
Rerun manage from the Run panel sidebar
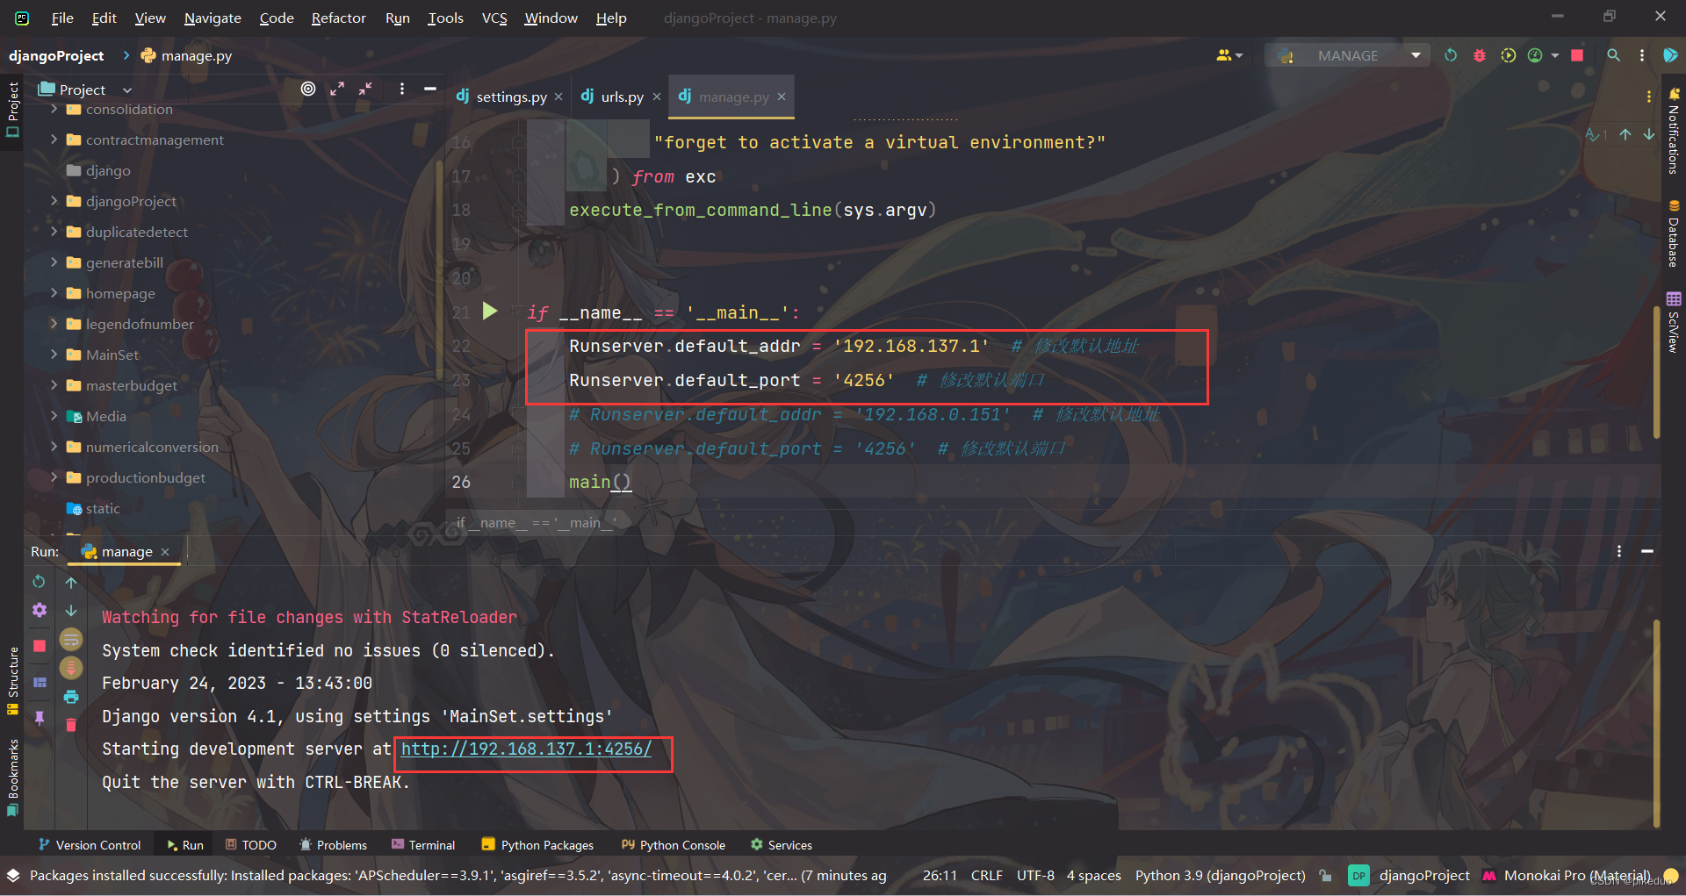[x=39, y=582]
